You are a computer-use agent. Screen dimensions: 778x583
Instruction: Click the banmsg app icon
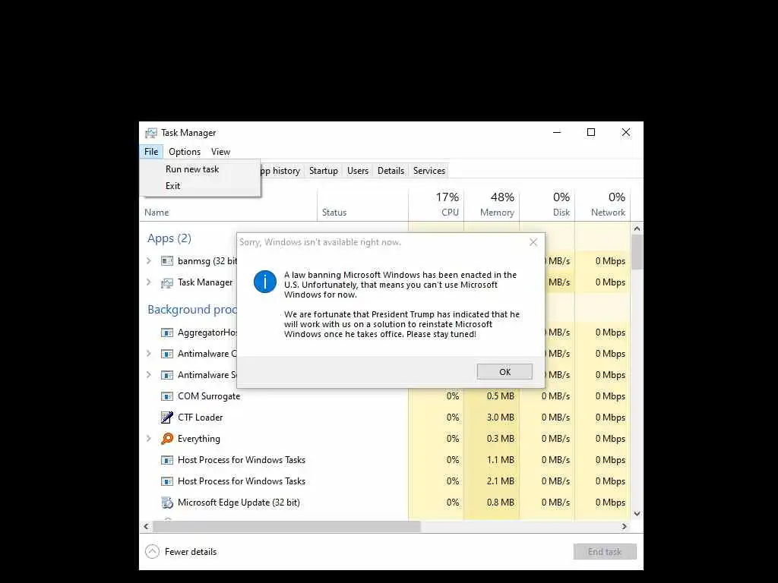point(167,261)
